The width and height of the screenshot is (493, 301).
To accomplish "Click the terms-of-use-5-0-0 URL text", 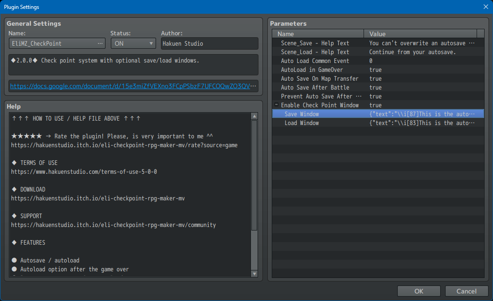I will (84, 172).
